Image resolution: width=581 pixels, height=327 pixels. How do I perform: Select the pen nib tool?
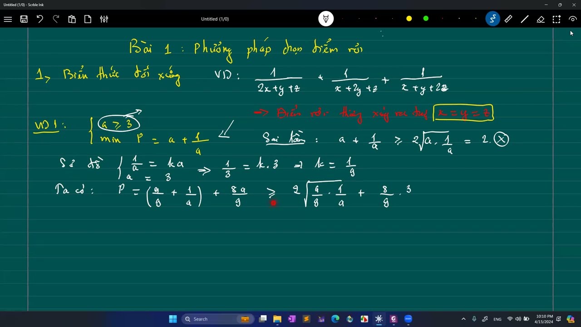tap(326, 19)
